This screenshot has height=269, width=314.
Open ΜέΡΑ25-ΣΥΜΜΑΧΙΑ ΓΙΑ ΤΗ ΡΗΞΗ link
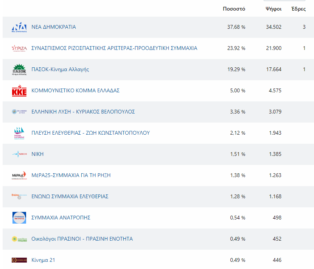pos(71,175)
